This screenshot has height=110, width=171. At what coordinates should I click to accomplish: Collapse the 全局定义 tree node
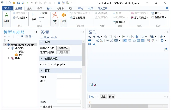pos(9,48)
